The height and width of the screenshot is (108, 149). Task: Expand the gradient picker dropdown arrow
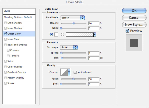click(x=95, y=34)
